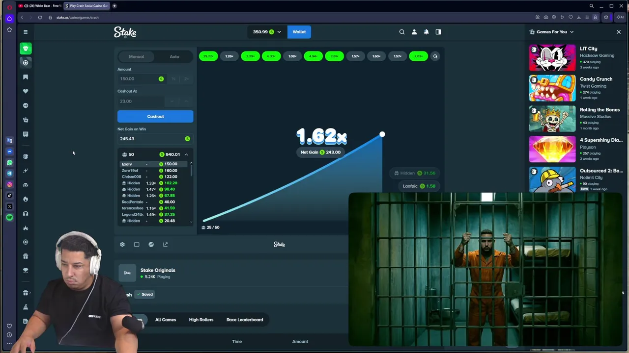This screenshot has width=629, height=353.
Task: Open the user profile icon
Action: coord(414,32)
